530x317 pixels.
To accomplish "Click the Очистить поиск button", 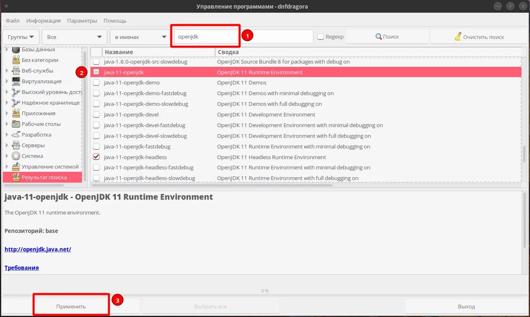I will coord(479,36).
